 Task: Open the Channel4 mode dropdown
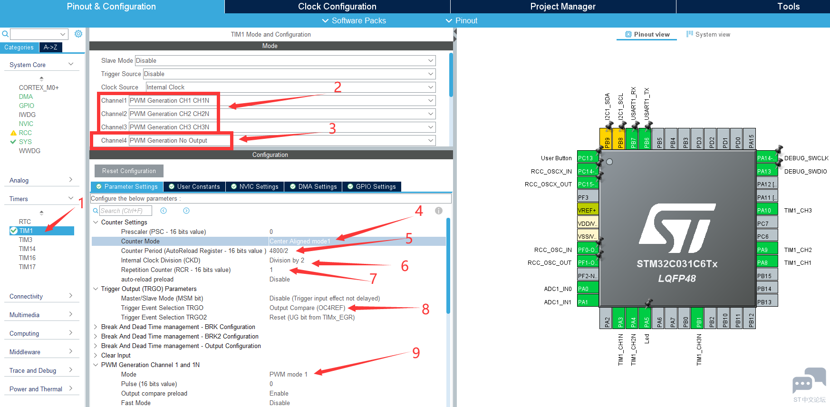[282, 140]
